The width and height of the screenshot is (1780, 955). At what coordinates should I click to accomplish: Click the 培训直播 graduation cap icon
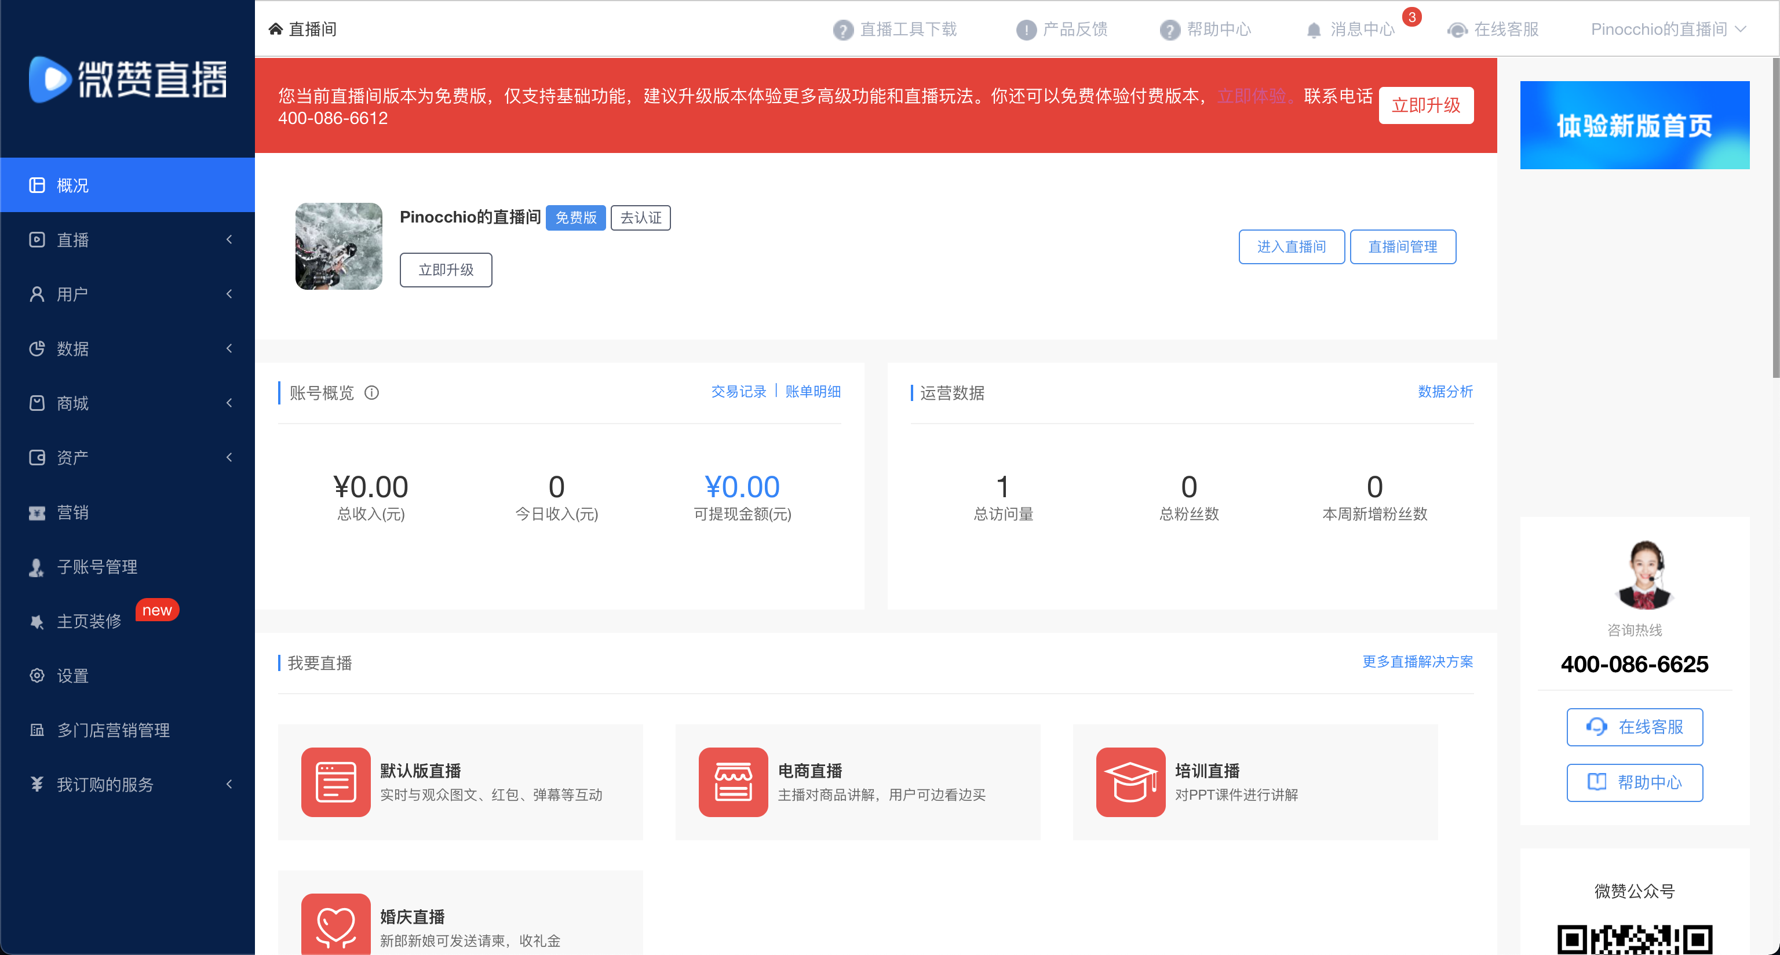click(x=1130, y=782)
